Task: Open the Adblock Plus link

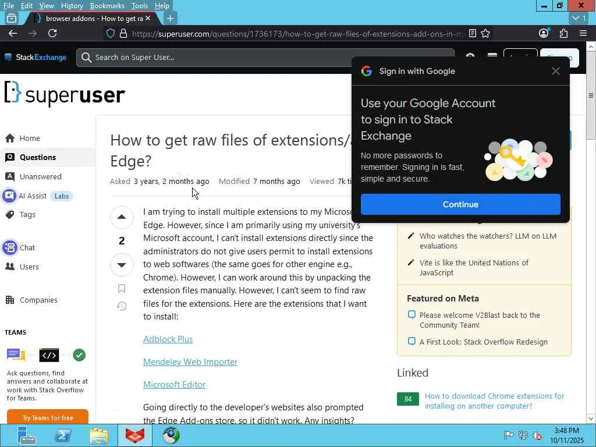Action: pos(168,339)
